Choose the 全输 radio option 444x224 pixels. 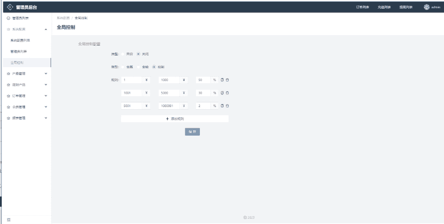[138, 67]
